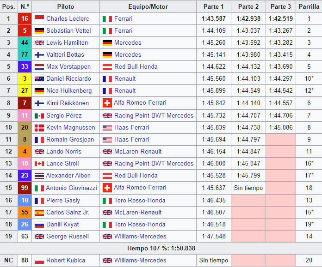Select time '1:47.548' in Russell's row
The image size is (322, 267).
click(214, 236)
